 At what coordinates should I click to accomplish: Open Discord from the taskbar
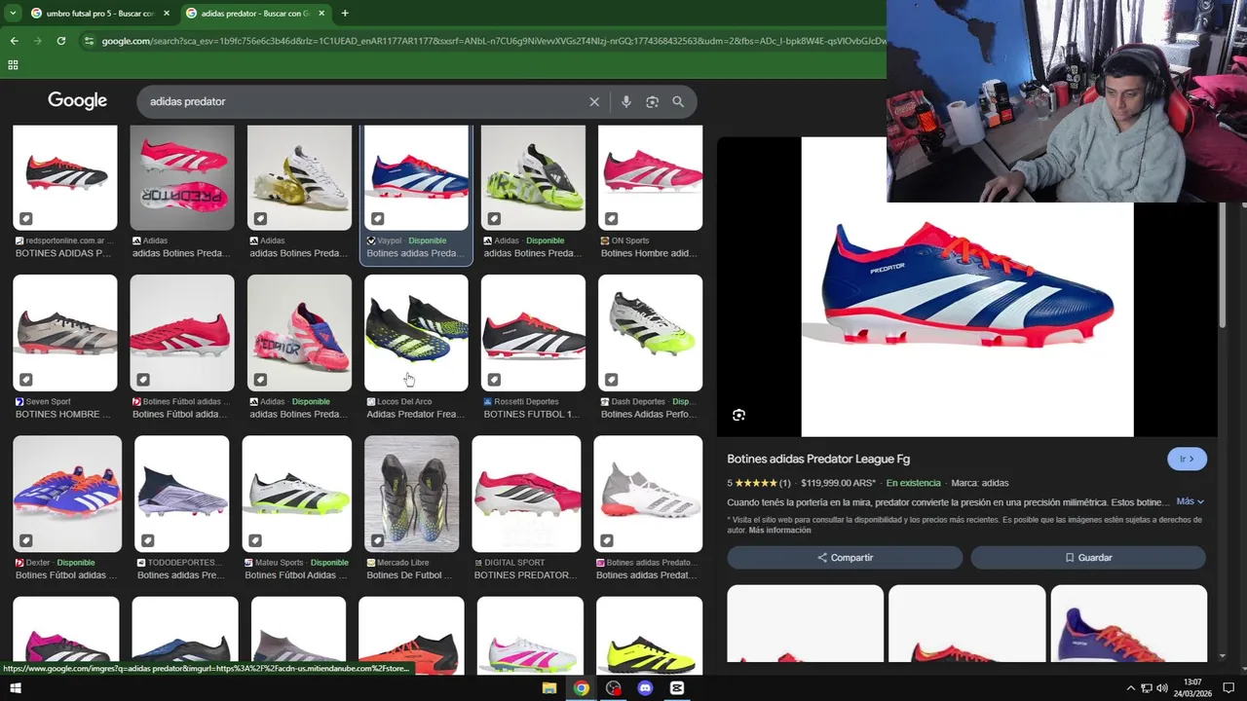click(645, 688)
